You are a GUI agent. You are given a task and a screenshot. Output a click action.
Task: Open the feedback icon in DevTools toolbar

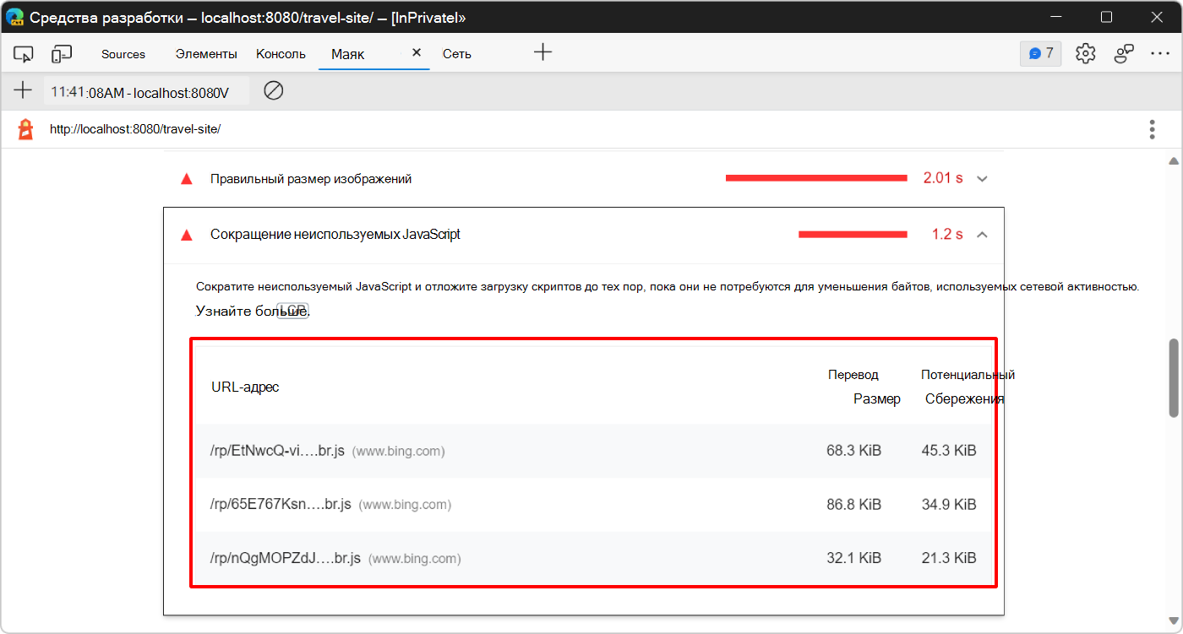pyautogui.click(x=1123, y=52)
